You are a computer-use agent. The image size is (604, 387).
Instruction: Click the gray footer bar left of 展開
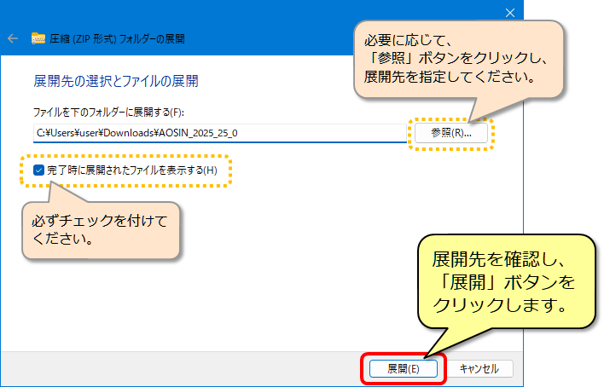pyautogui.click(x=171, y=368)
